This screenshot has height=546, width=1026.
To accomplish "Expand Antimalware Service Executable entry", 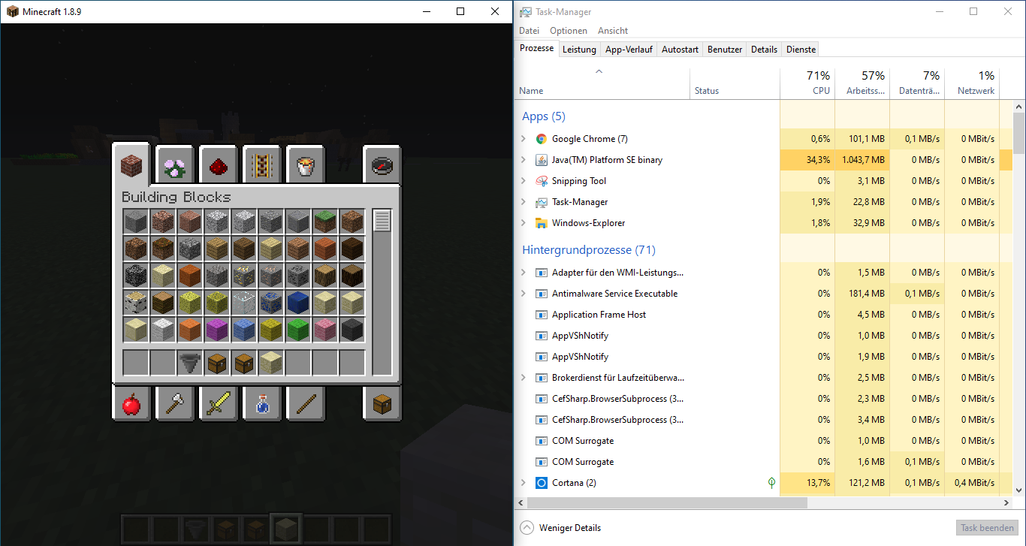I will pyautogui.click(x=524, y=294).
